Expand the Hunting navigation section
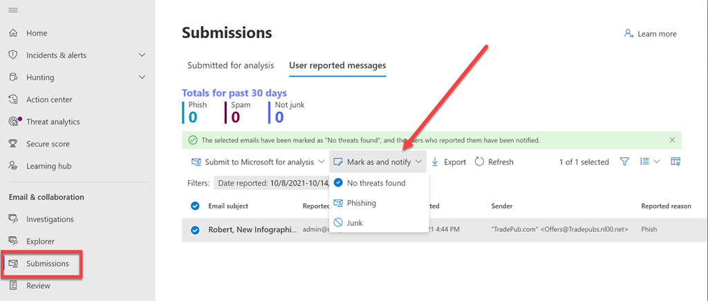Image resolution: width=708 pixels, height=301 pixels. (x=142, y=77)
